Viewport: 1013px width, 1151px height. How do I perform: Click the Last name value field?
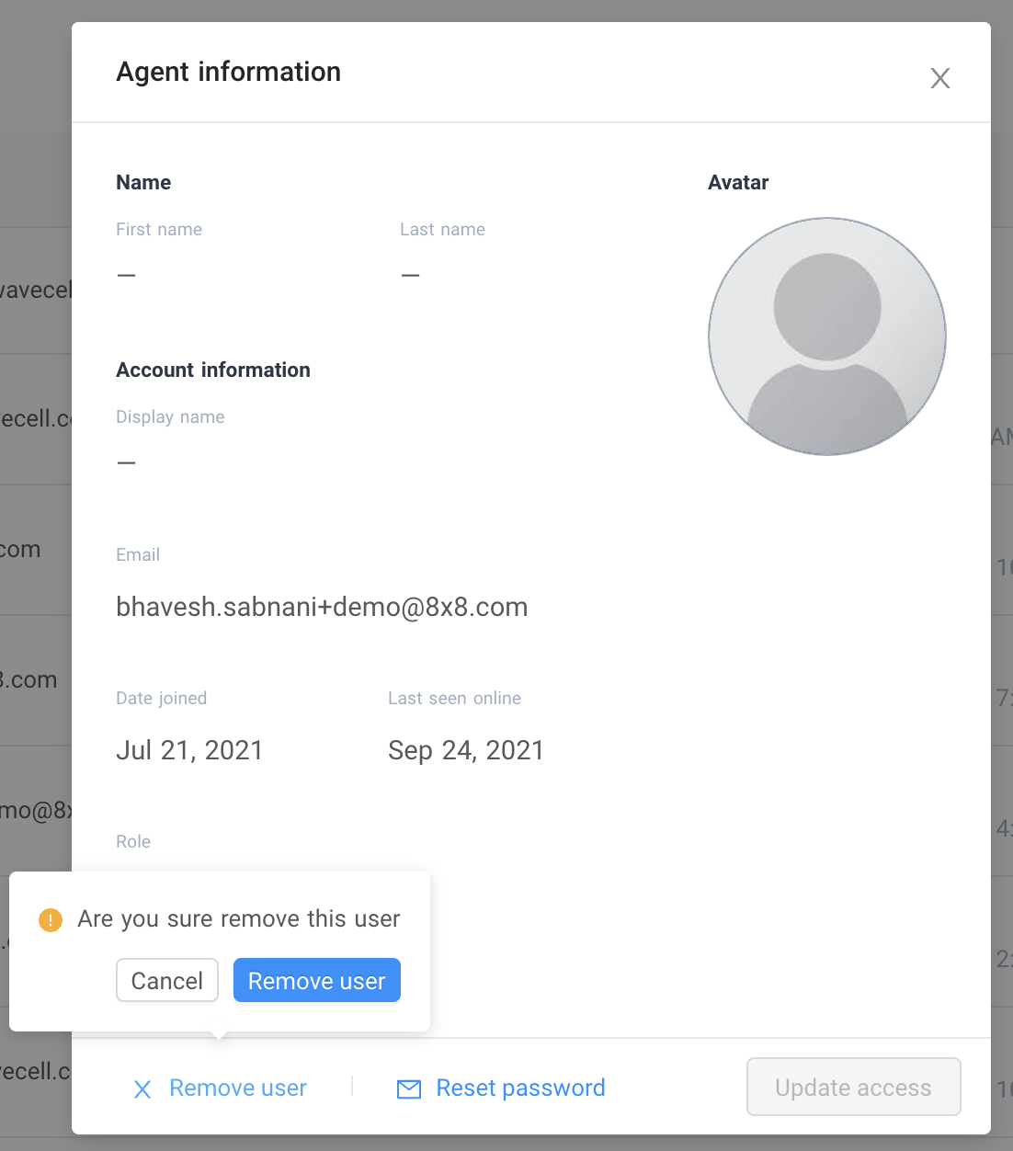411,275
